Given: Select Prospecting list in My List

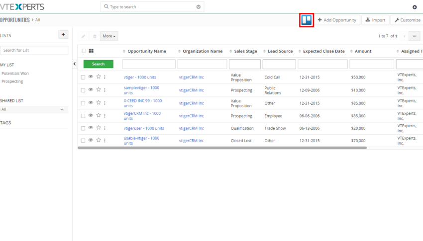Looking at the screenshot, I should pos(12,81).
